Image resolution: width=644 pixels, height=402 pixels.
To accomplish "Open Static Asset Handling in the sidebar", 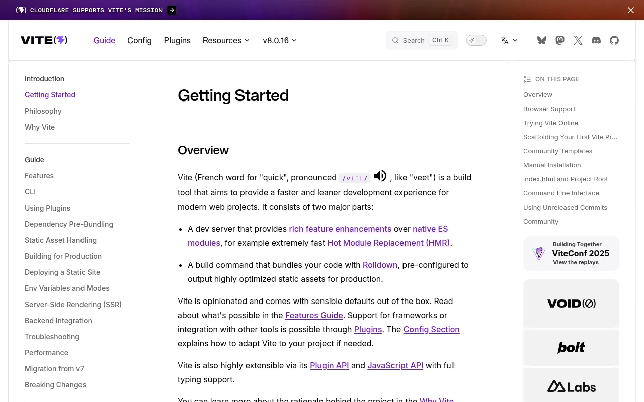I will 60,240.
